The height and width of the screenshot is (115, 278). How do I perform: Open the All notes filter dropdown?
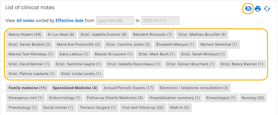coord(25,21)
